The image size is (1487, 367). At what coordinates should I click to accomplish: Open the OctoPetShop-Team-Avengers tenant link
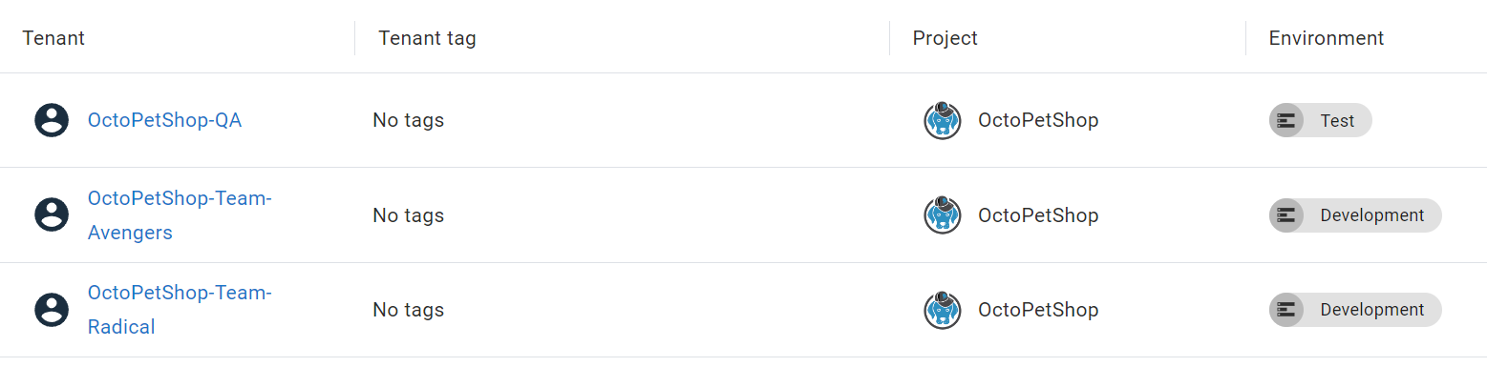(x=180, y=215)
